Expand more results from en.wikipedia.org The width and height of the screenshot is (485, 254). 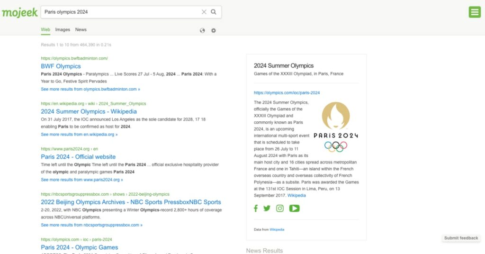79,135
